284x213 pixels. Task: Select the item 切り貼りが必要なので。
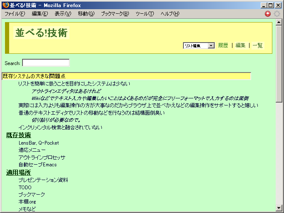coord(56,120)
